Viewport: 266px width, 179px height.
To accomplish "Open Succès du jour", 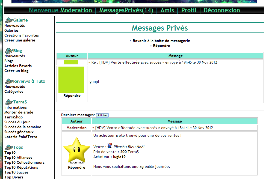I will click(17, 122).
